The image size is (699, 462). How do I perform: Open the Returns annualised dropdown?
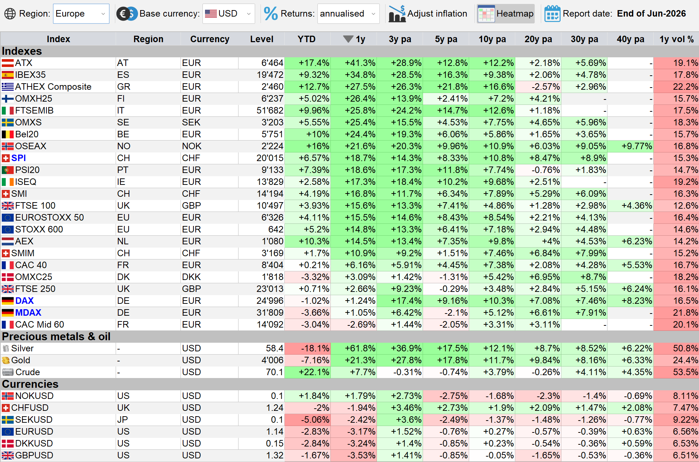click(x=348, y=14)
